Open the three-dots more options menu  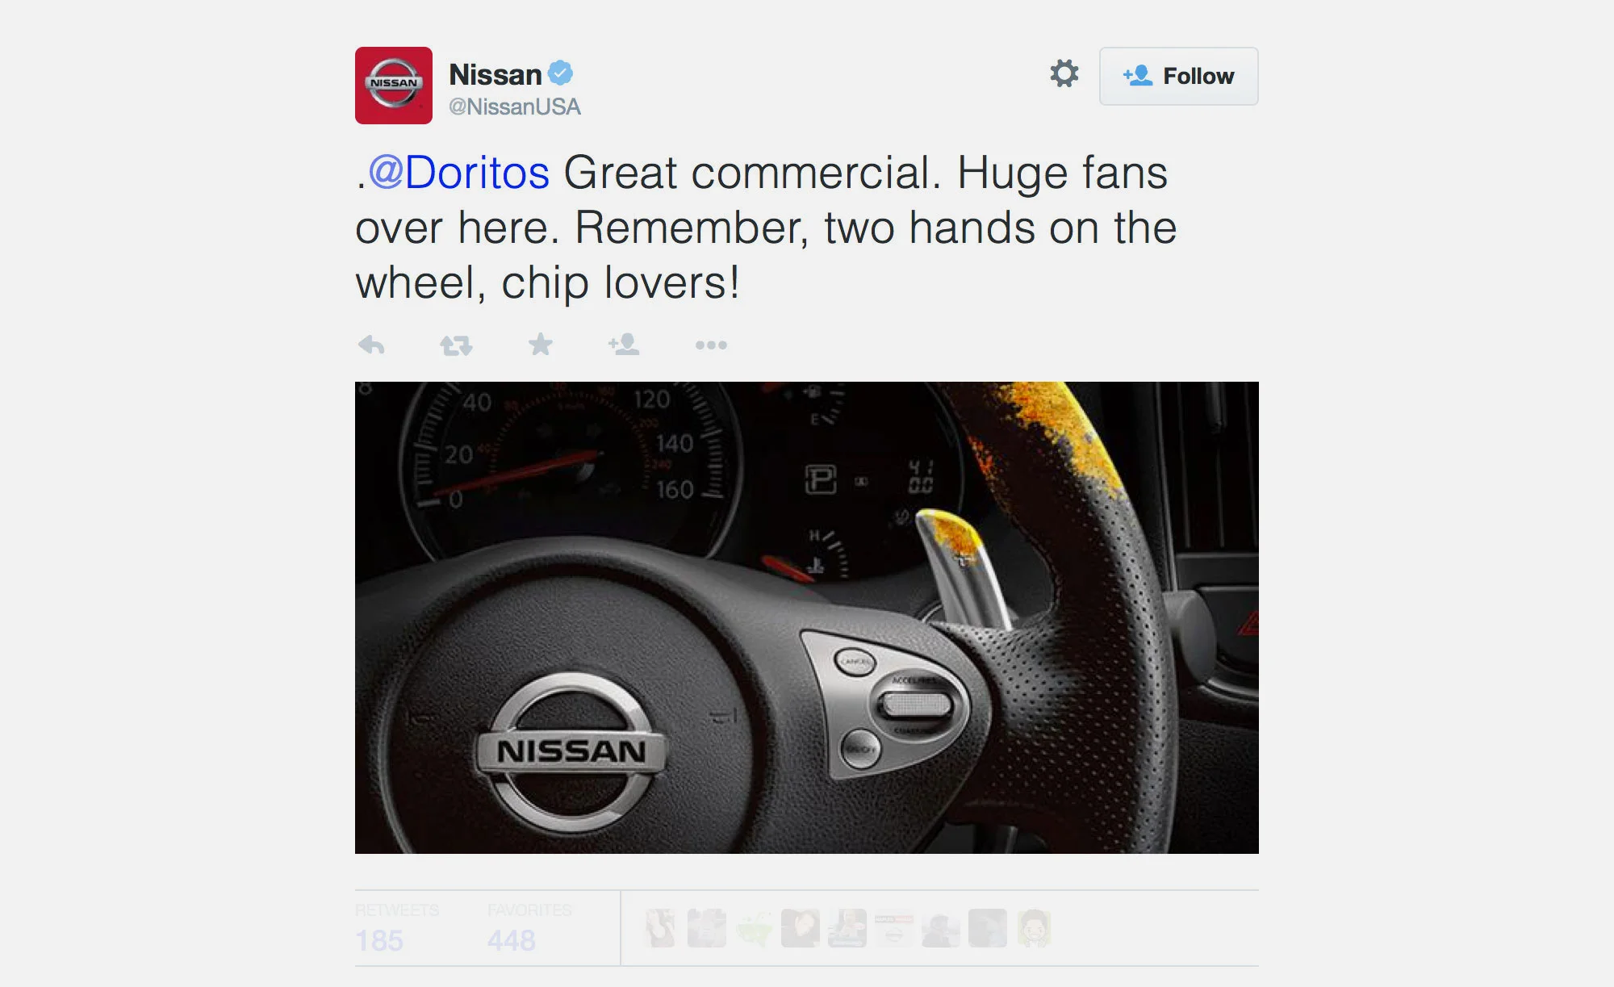pyautogui.click(x=711, y=345)
